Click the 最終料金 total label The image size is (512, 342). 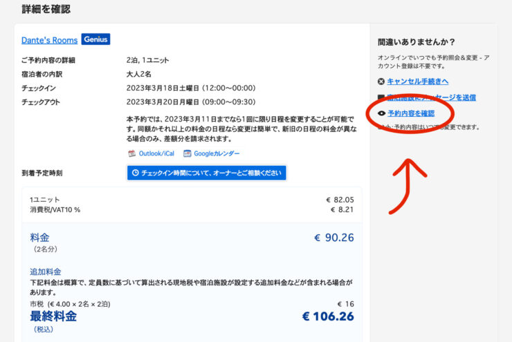pos(53,316)
